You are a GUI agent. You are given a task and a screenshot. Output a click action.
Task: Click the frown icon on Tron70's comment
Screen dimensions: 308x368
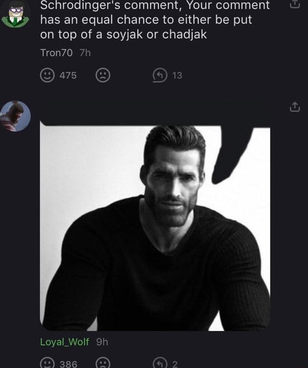[x=103, y=75]
